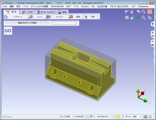156x120 pixels.
Task: Tick the checkbox beside the yellow swatch
Action: [x=115, y=117]
